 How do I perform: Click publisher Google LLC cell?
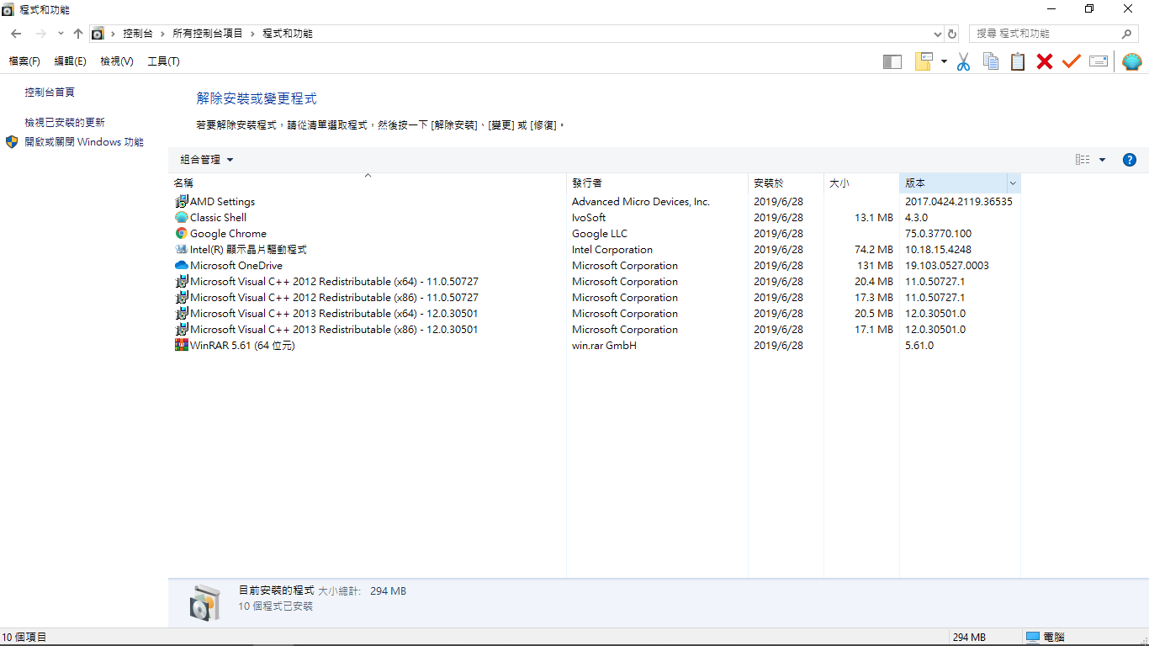pos(600,234)
